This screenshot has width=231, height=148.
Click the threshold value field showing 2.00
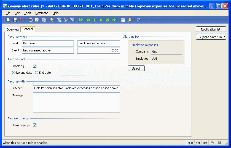(x=99, y=50)
